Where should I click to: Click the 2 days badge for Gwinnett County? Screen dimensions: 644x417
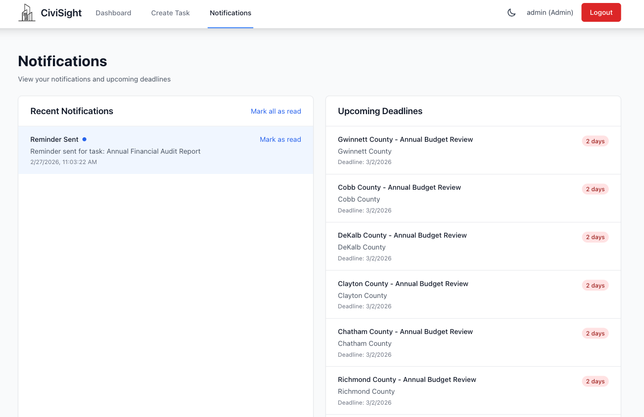tap(595, 141)
